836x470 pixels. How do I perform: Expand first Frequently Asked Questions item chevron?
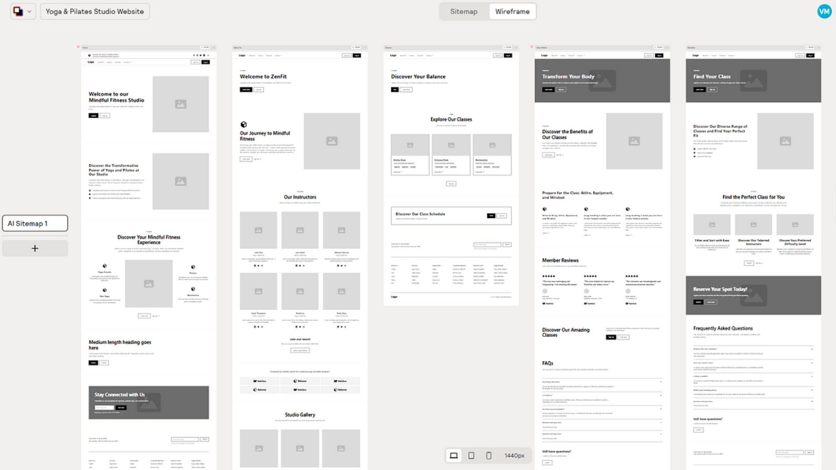click(x=812, y=349)
